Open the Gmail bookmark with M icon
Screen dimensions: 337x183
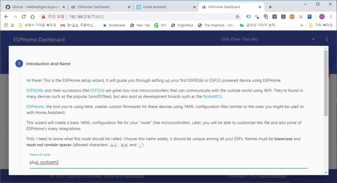[x=62, y=25]
